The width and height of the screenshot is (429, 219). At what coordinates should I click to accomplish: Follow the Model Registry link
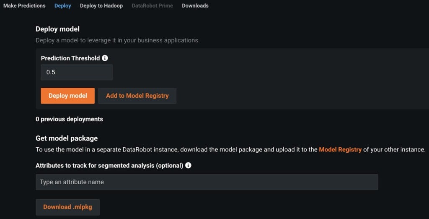pos(340,150)
